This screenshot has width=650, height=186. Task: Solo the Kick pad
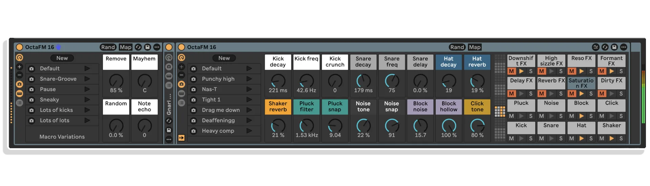pos(531,138)
